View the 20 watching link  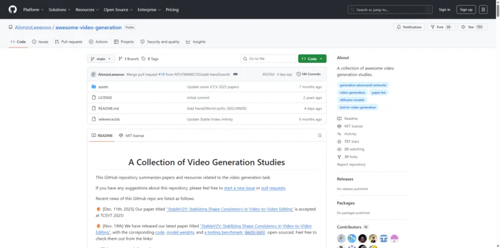[351, 149]
